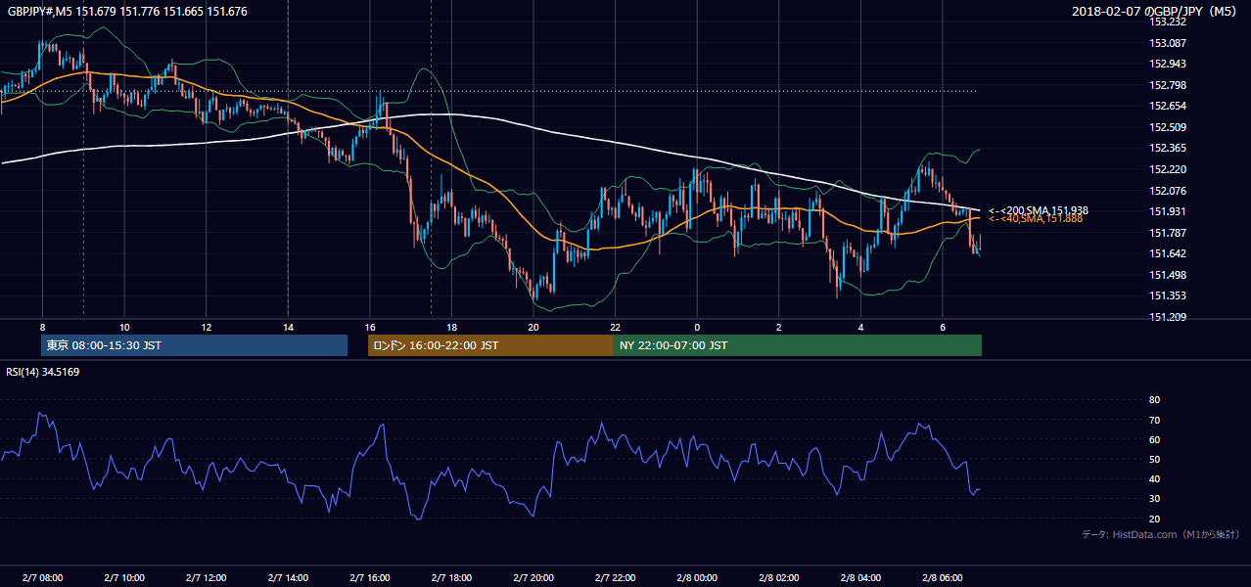This screenshot has height=587, width=1251.
Task: Click the 2/7 14:00 bottom date label
Action: pyautogui.click(x=288, y=578)
